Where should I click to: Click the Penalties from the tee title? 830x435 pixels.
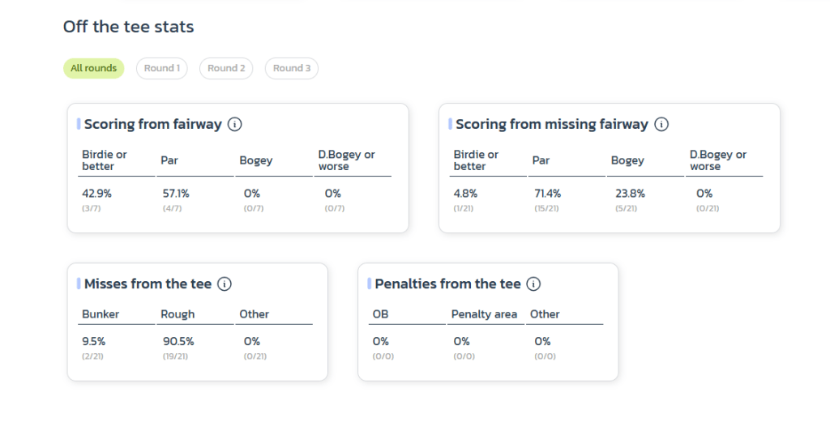click(447, 284)
